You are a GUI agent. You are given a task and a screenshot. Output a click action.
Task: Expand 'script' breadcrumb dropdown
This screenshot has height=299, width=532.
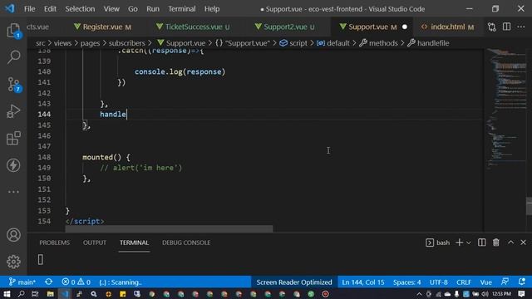point(293,43)
